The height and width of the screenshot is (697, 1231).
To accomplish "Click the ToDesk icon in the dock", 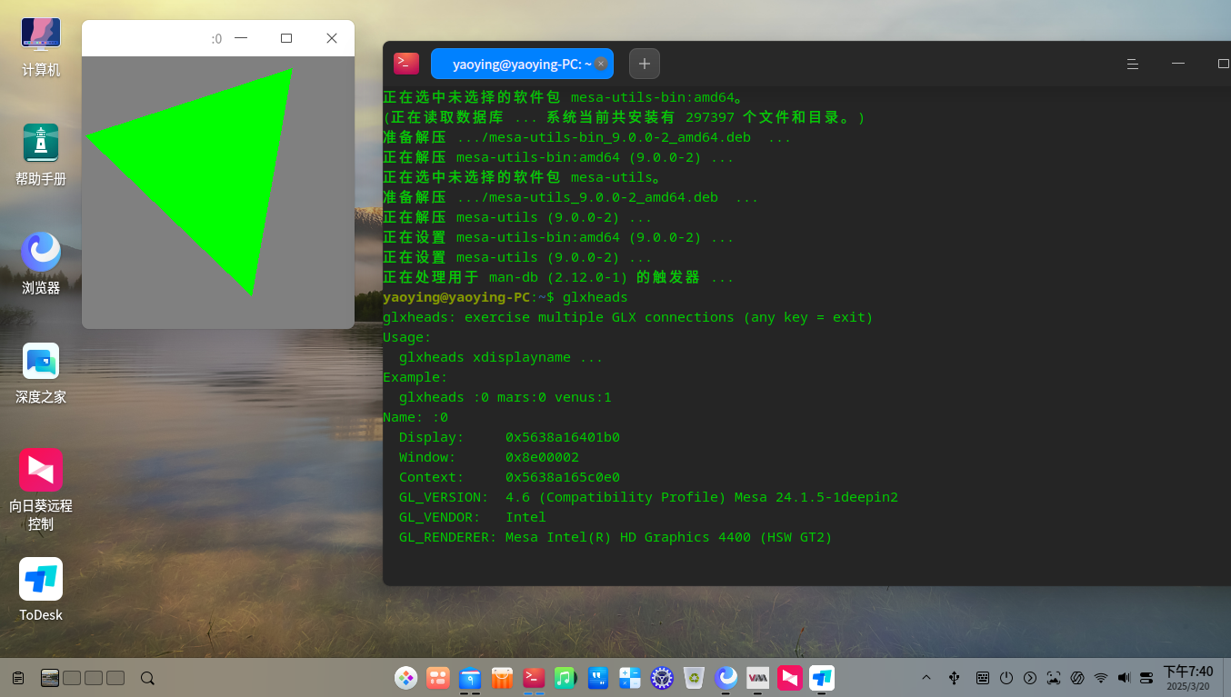I will click(x=822, y=678).
